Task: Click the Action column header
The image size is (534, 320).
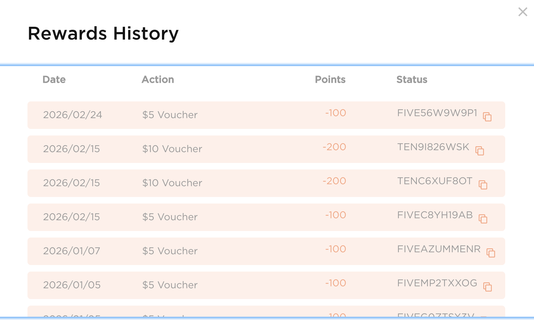Action: pyautogui.click(x=158, y=80)
